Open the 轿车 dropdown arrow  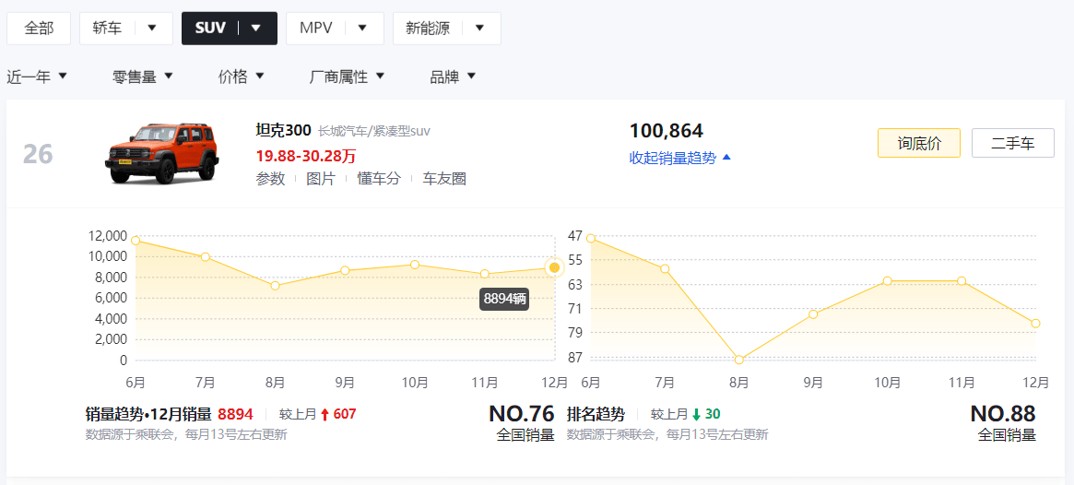[x=152, y=28]
